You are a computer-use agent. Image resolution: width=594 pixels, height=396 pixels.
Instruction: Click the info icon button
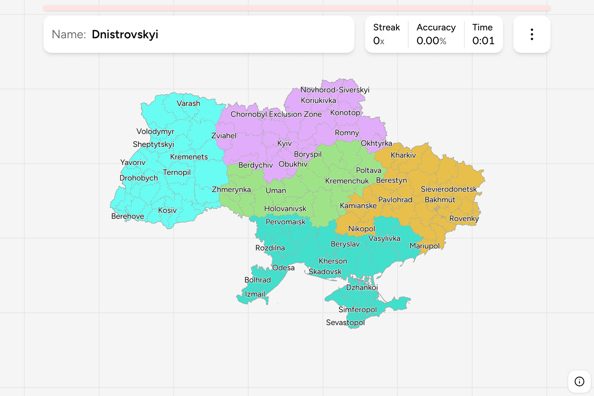[579, 381]
